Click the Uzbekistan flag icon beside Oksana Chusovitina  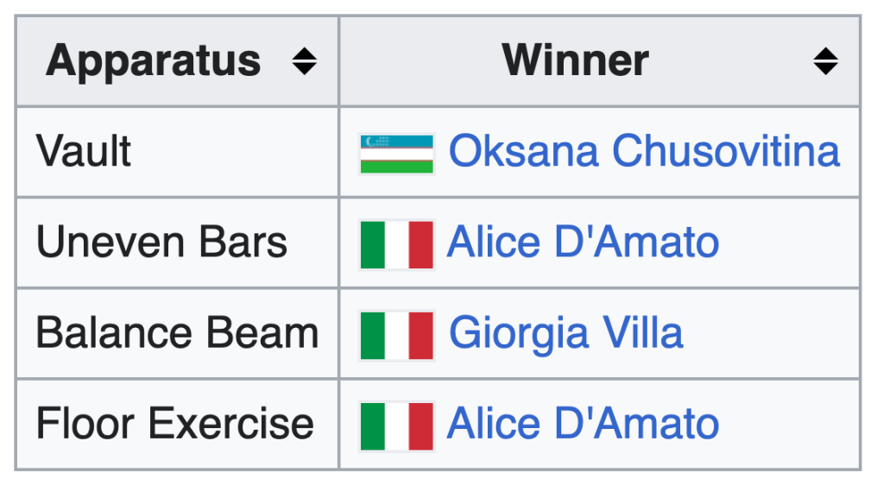click(396, 154)
